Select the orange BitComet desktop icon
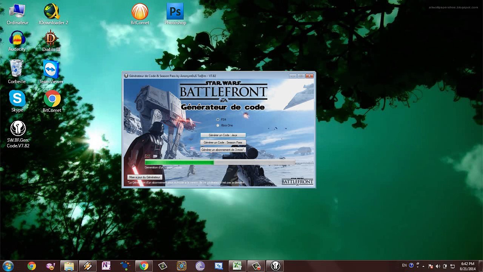The image size is (483, 272). coord(140,14)
